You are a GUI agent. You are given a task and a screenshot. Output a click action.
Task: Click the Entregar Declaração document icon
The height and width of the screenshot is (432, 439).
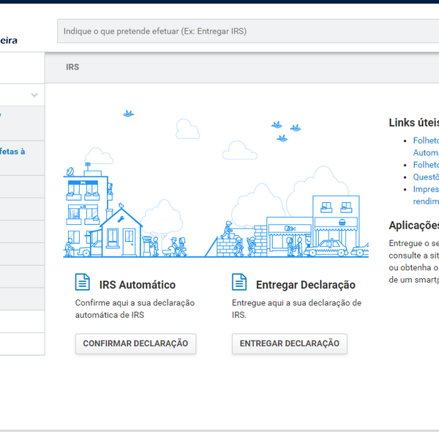[239, 282]
